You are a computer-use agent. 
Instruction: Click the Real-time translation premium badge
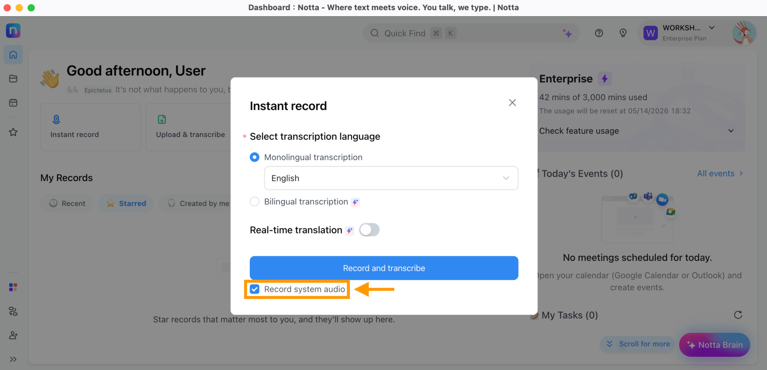(x=350, y=231)
